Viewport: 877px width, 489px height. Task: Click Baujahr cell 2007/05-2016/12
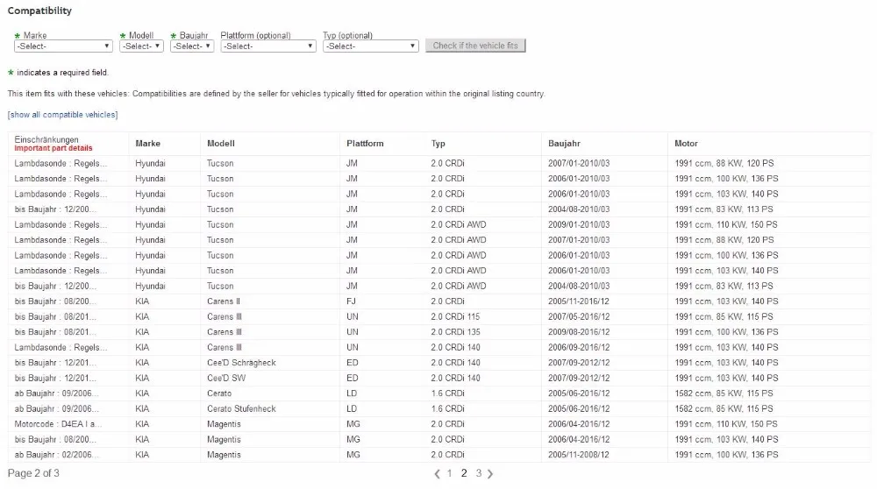(578, 316)
